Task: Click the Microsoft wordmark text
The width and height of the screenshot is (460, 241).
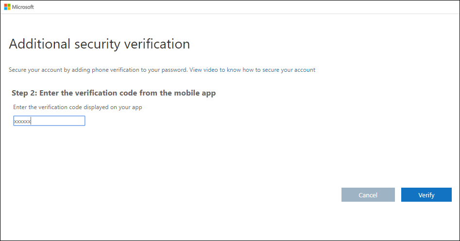Action: tap(23, 7)
